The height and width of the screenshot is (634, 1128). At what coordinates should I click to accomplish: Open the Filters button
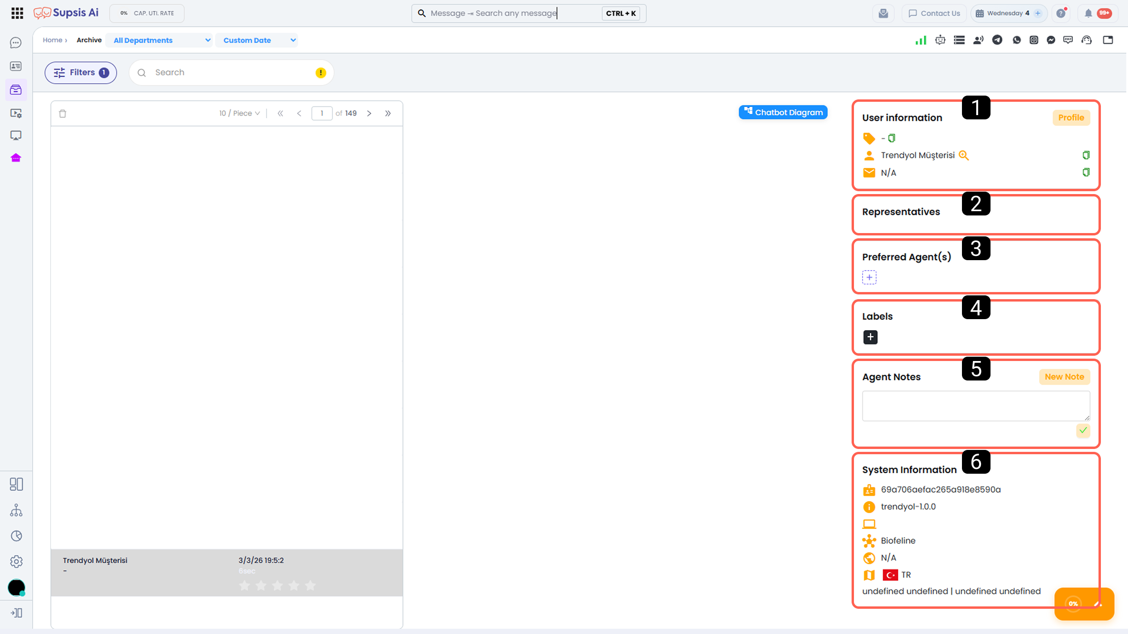[x=81, y=72]
